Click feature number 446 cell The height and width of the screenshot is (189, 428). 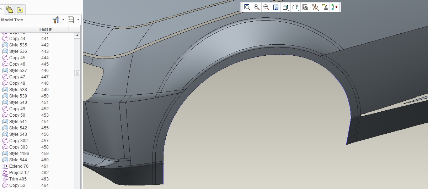pos(45,71)
